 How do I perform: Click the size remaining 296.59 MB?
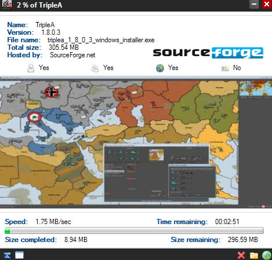243,240
